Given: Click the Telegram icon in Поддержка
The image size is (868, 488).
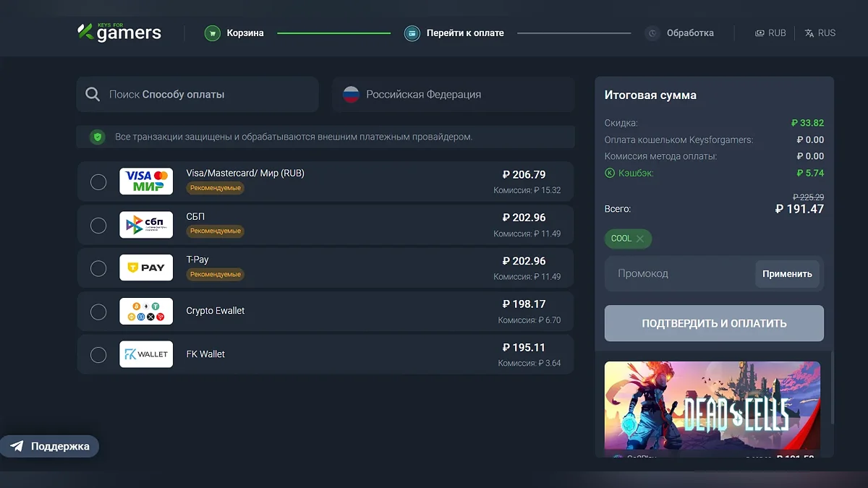Looking at the screenshot, I should pos(17,446).
